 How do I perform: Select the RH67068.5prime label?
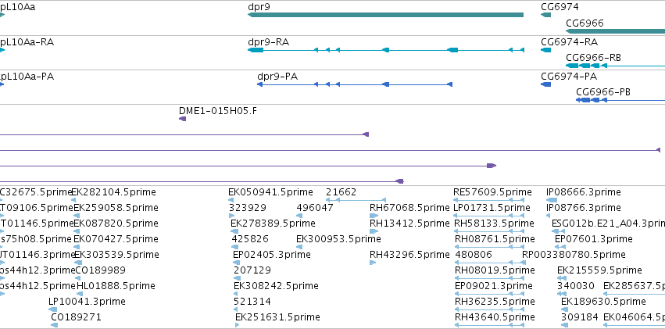[x=409, y=208]
